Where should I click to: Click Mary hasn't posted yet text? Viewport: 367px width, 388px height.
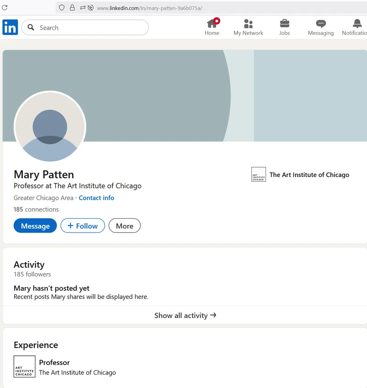52,288
